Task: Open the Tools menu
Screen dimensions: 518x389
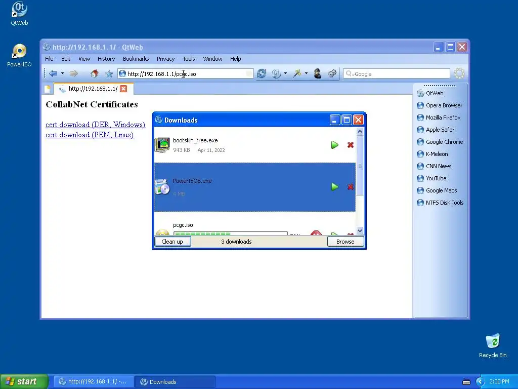Action: click(x=189, y=59)
